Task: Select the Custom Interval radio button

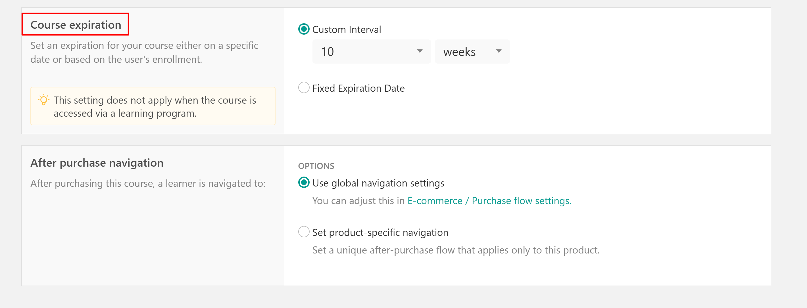Action: (x=304, y=29)
